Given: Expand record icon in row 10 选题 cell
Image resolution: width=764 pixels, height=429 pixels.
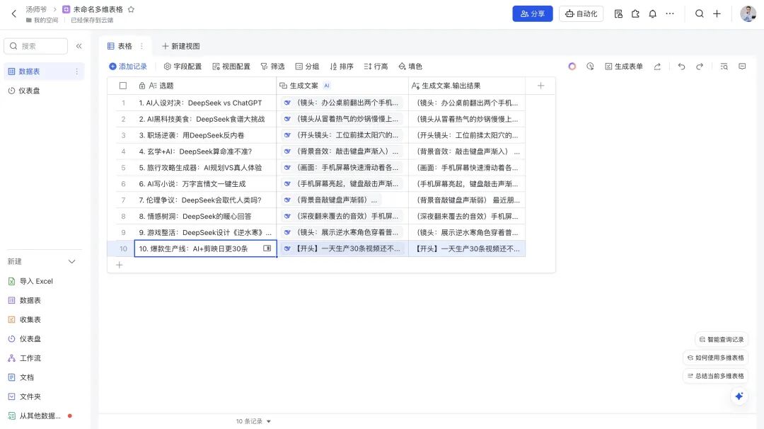Looking at the screenshot, I should click(x=267, y=248).
